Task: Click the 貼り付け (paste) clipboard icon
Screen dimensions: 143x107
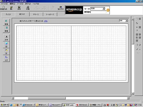Action: coord(61,8)
